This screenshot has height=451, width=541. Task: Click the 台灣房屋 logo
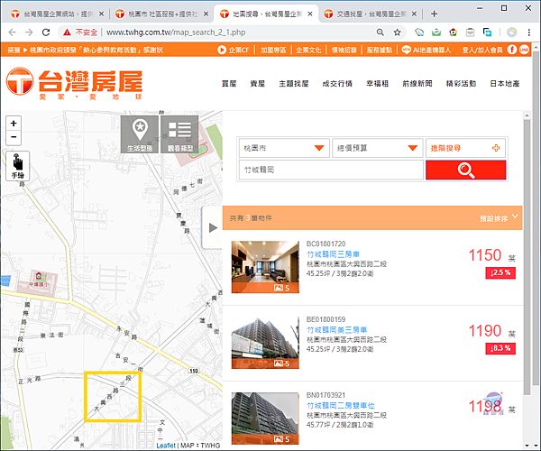pos(75,84)
